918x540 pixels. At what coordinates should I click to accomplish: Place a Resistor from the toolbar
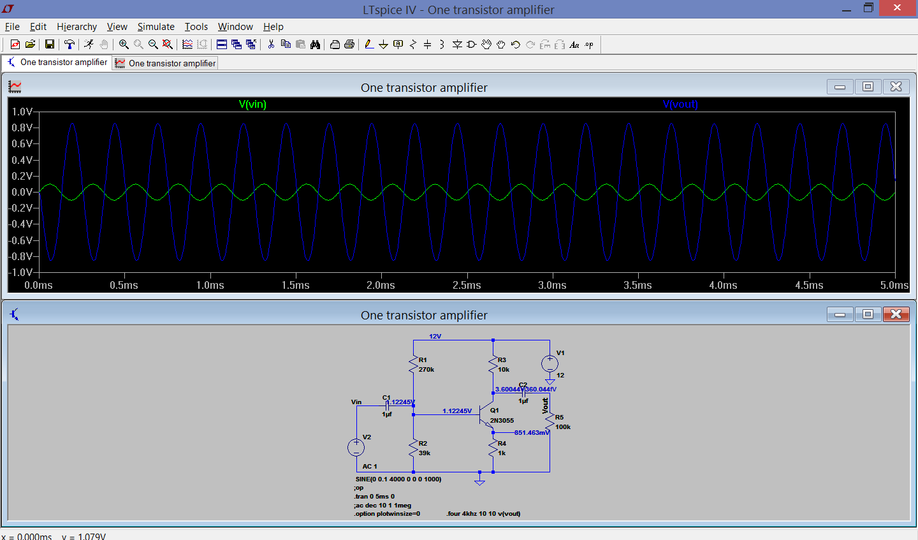coord(413,44)
